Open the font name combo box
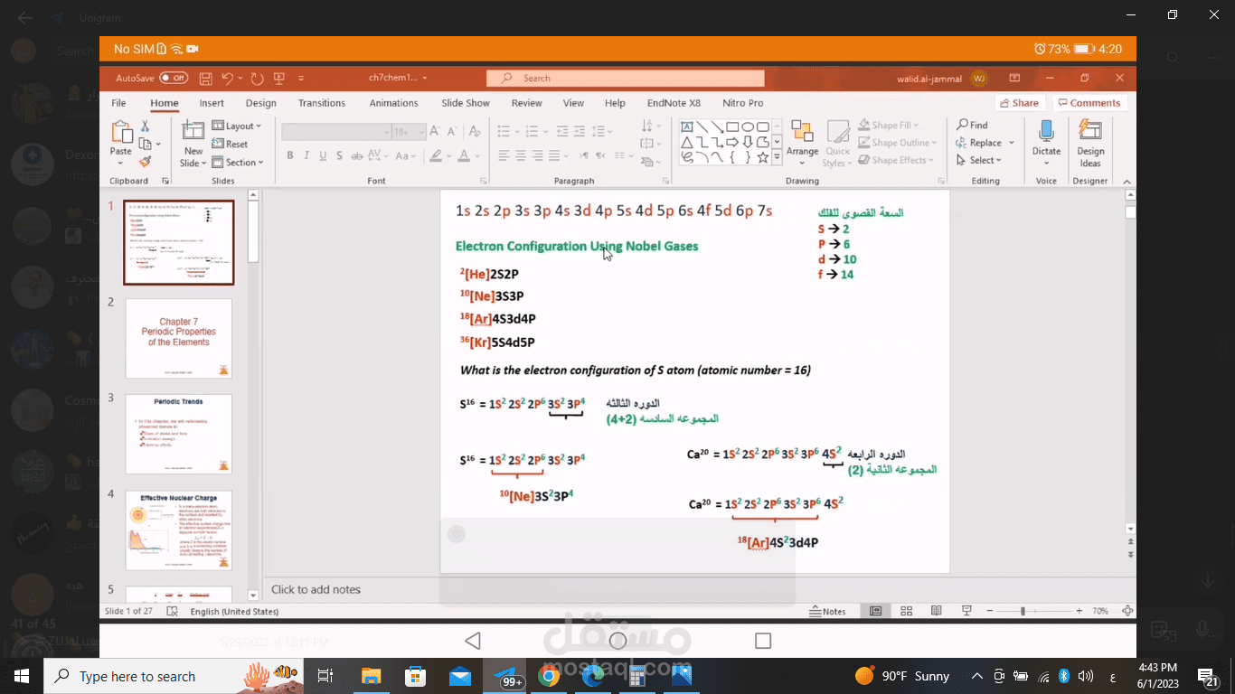This screenshot has height=694, width=1235. coord(335,132)
